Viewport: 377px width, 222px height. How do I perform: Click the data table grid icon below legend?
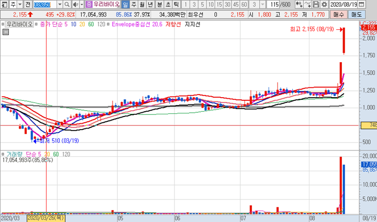(6, 32)
